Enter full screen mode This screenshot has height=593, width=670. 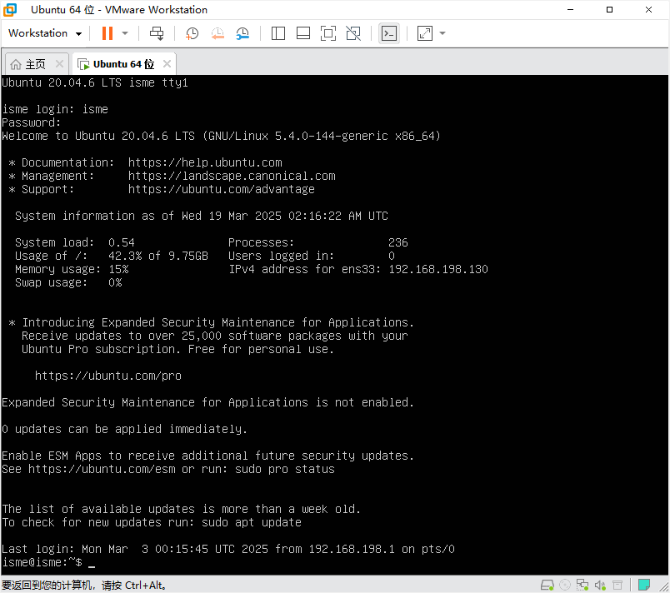[328, 33]
